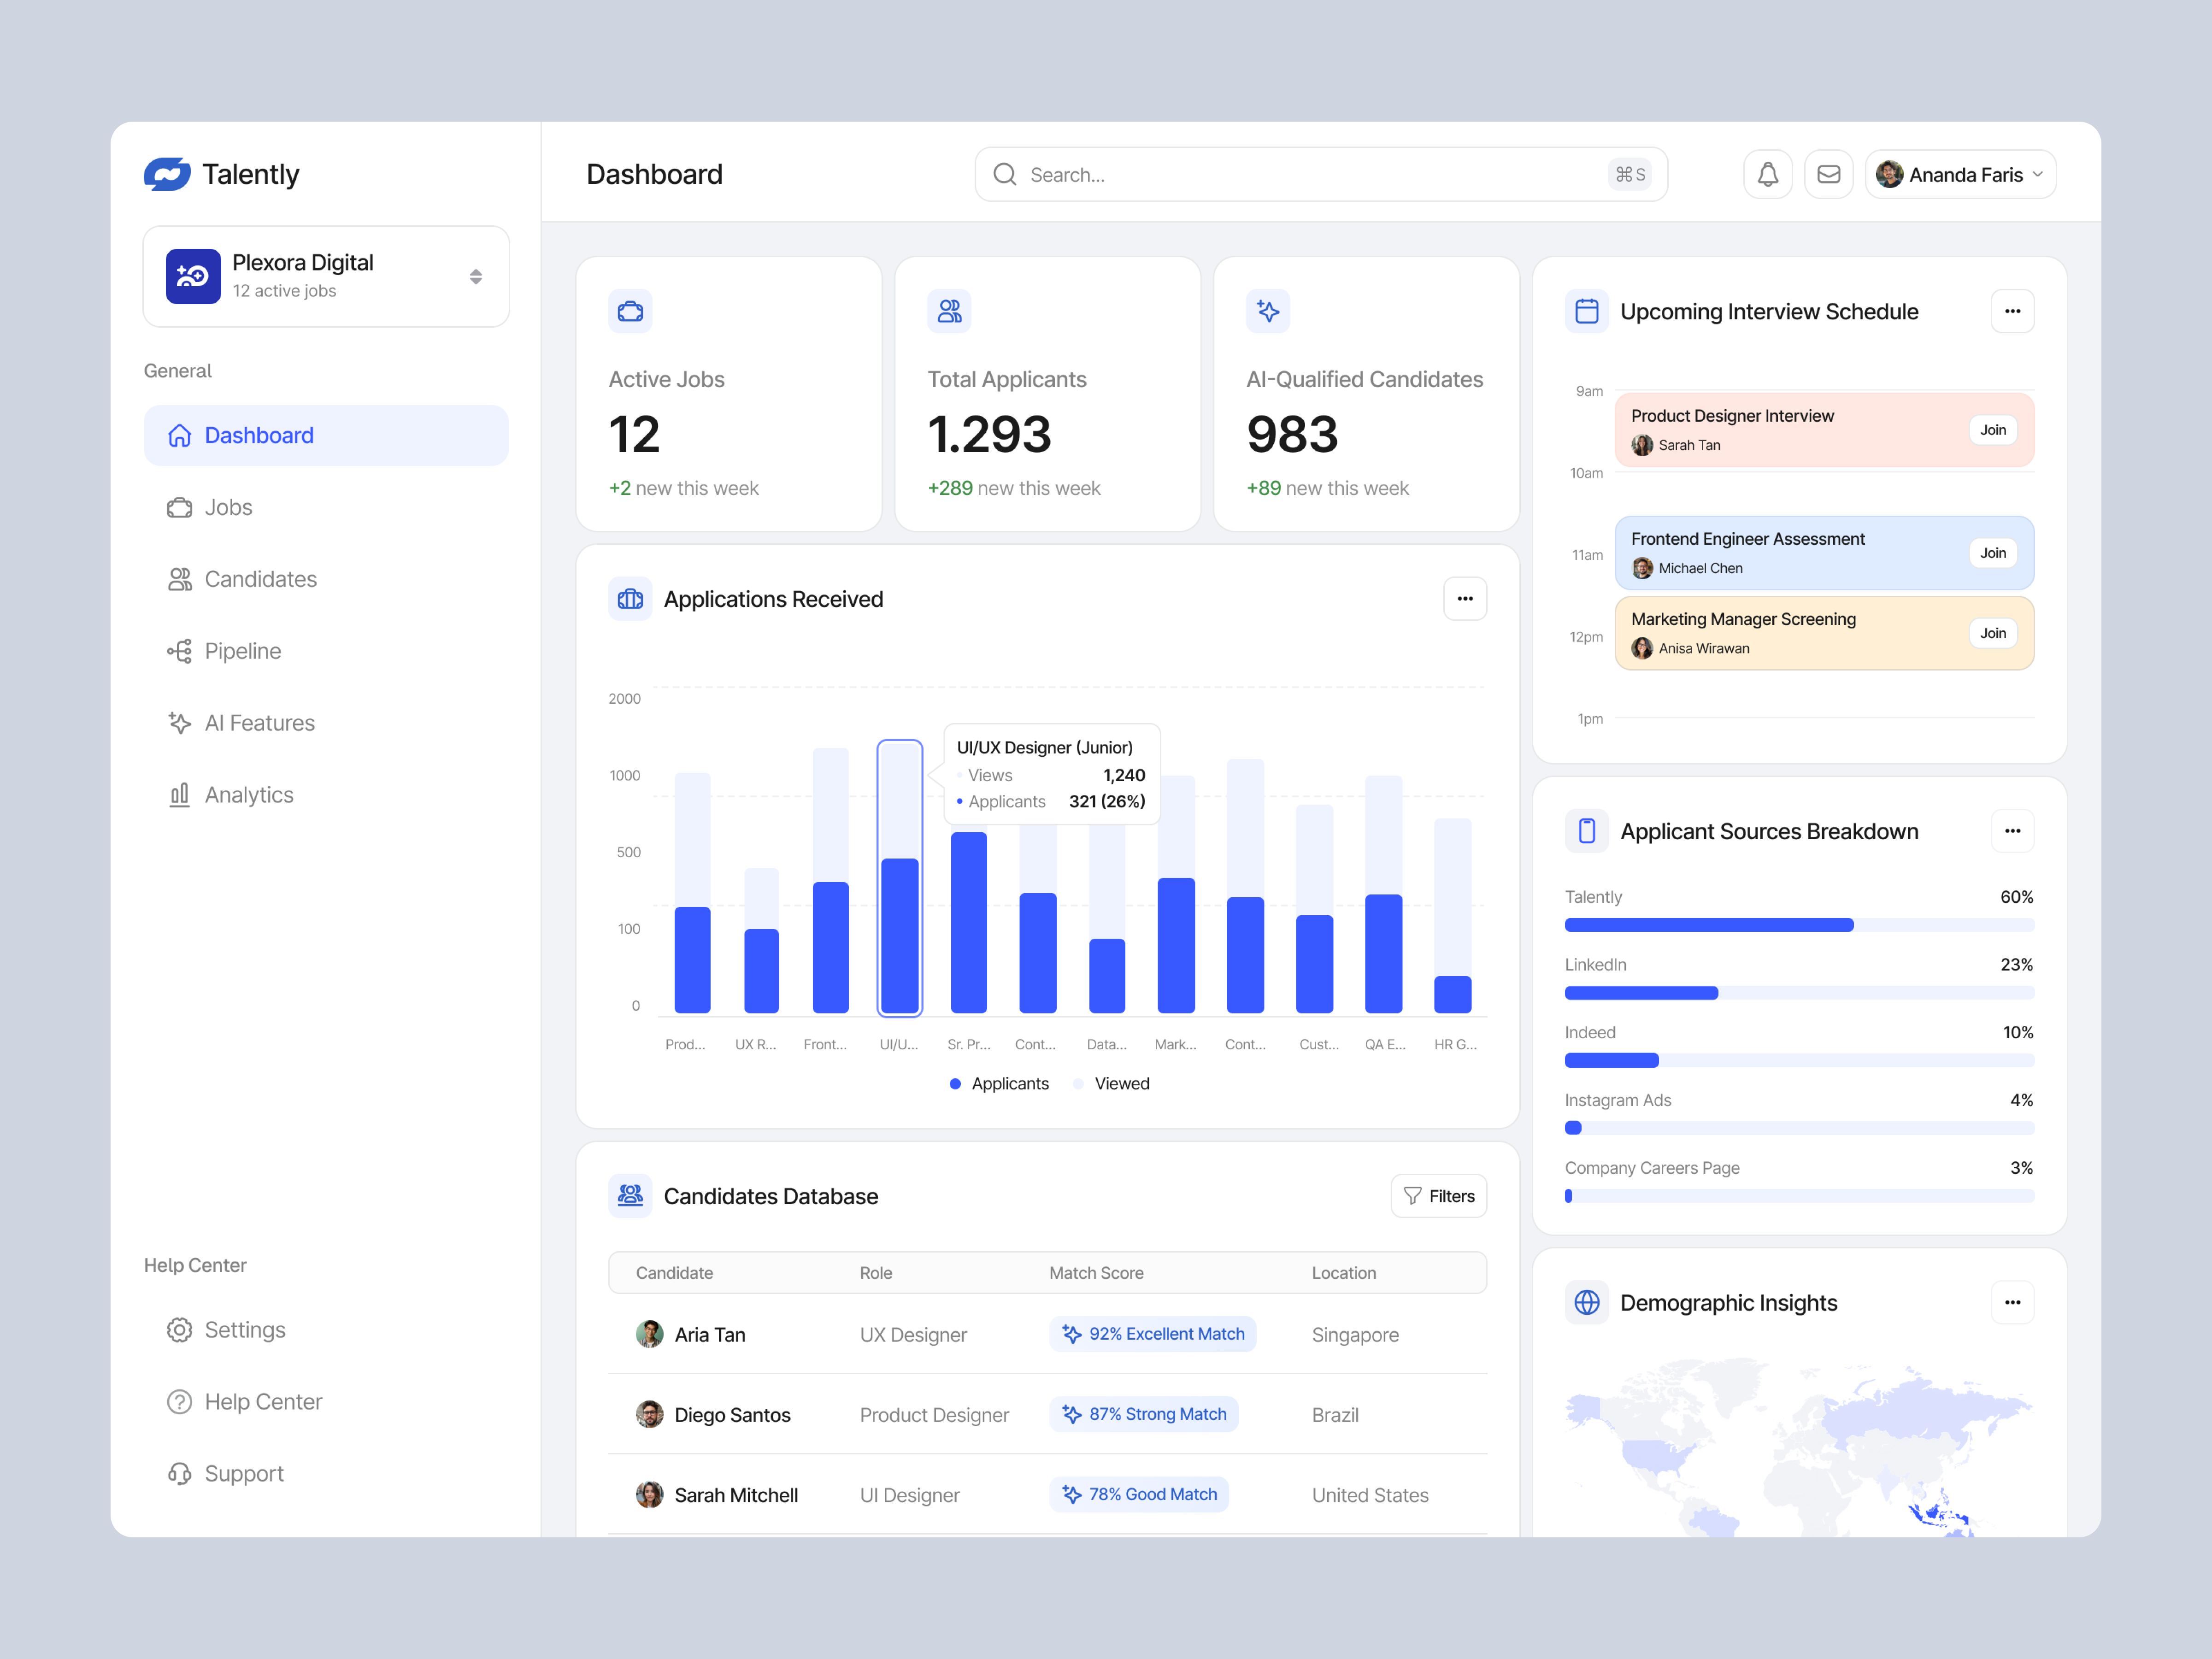Open Jobs from the sidebar menu
This screenshot has width=2212, height=1659.
click(x=228, y=507)
